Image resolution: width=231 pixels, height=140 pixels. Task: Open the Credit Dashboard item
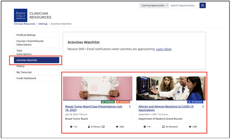37,78
